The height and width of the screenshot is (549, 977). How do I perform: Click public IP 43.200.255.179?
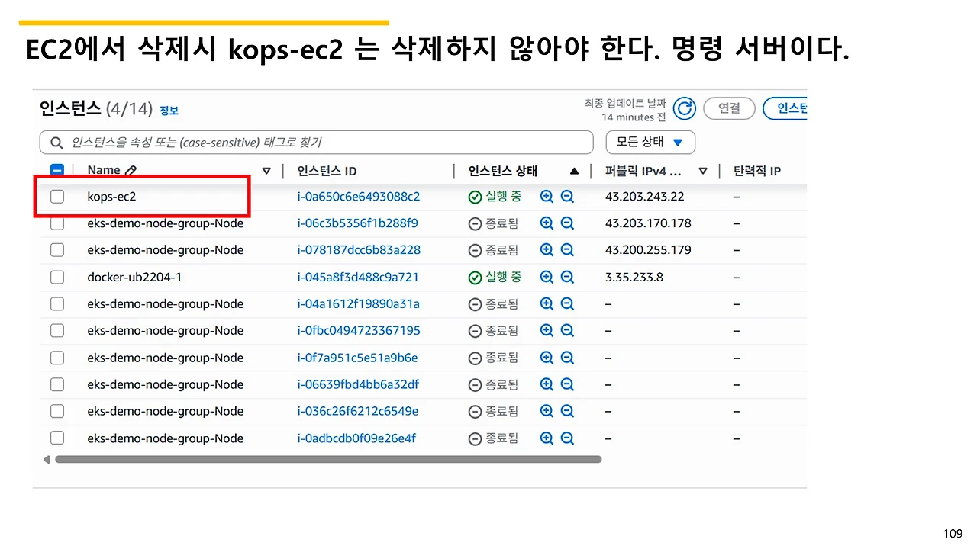coord(648,250)
